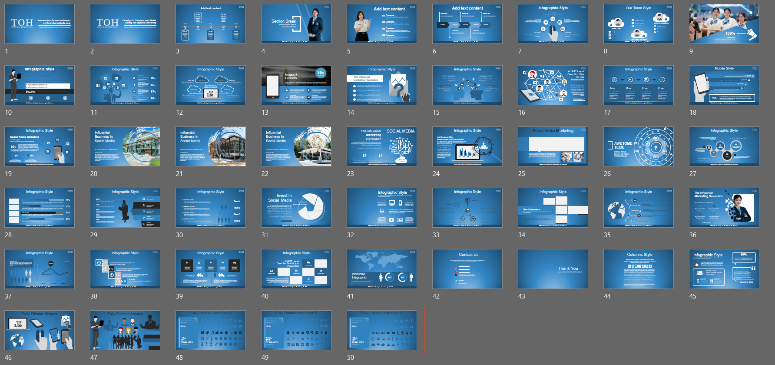Click slide 9 with the team photo
Image resolution: width=775 pixels, height=365 pixels.
click(x=724, y=24)
